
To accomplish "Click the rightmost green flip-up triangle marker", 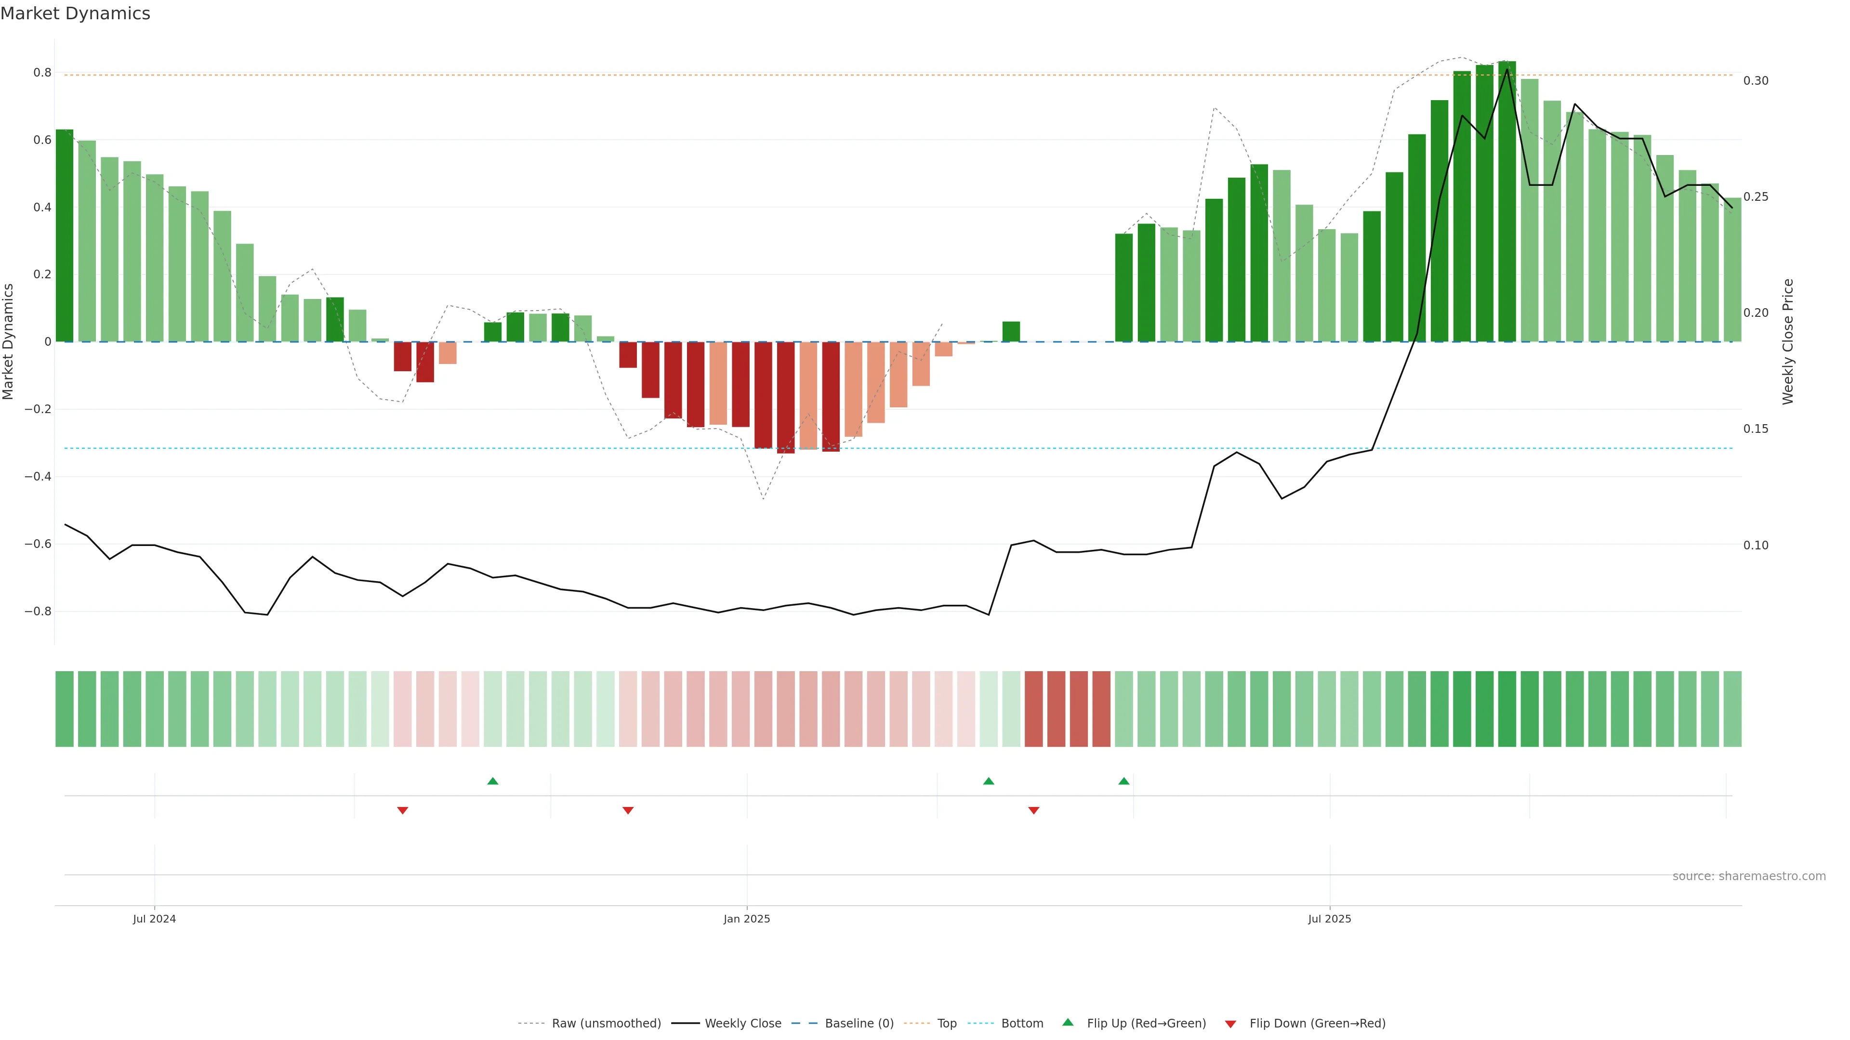I will pos(1124,781).
